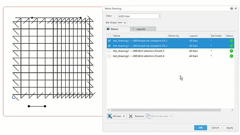Click the Cancel button
The width and height of the screenshot is (240, 135).
pos(215,127)
